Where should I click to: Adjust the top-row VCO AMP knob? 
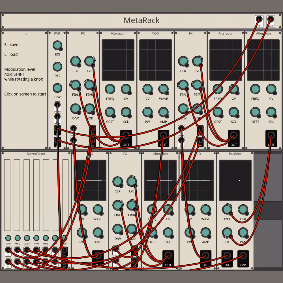click(163, 112)
